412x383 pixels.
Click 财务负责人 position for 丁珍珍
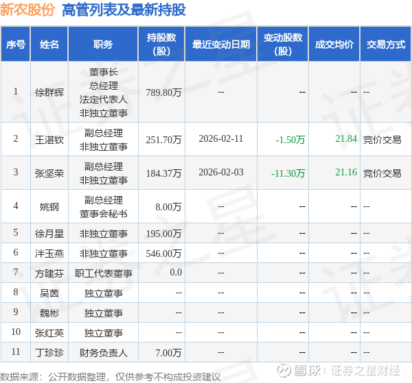click(x=103, y=353)
